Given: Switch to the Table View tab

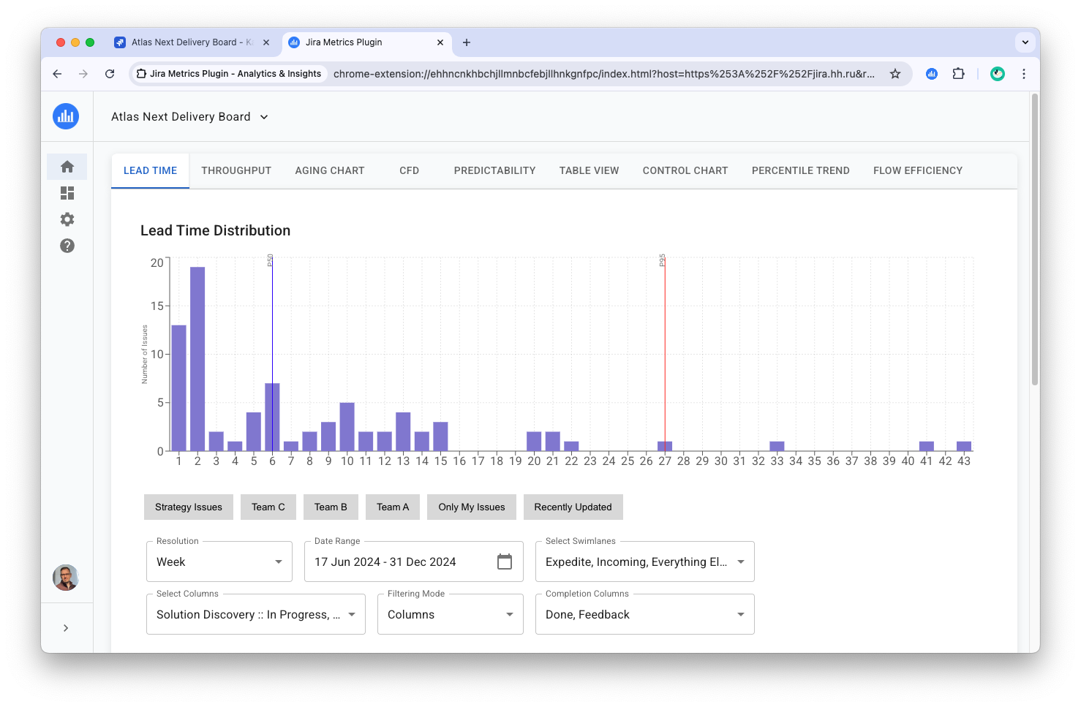Looking at the screenshot, I should tap(590, 170).
